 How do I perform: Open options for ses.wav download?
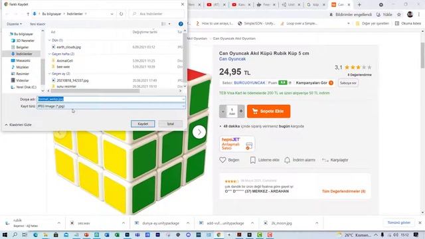point(124,223)
